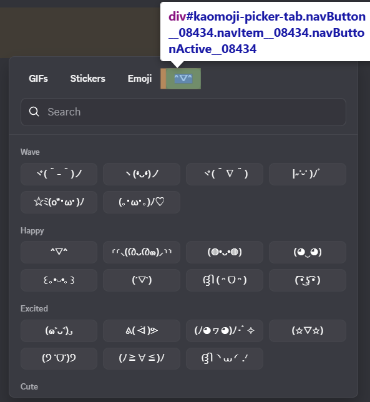Click the Excited category heading
The height and width of the screenshot is (402, 370).
(x=34, y=308)
